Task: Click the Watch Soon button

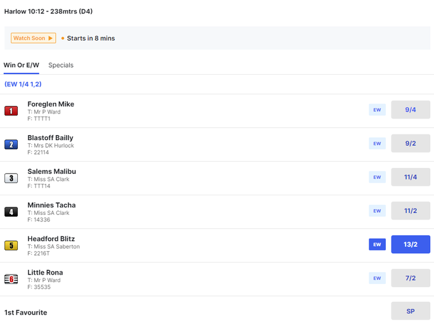Action: point(33,38)
